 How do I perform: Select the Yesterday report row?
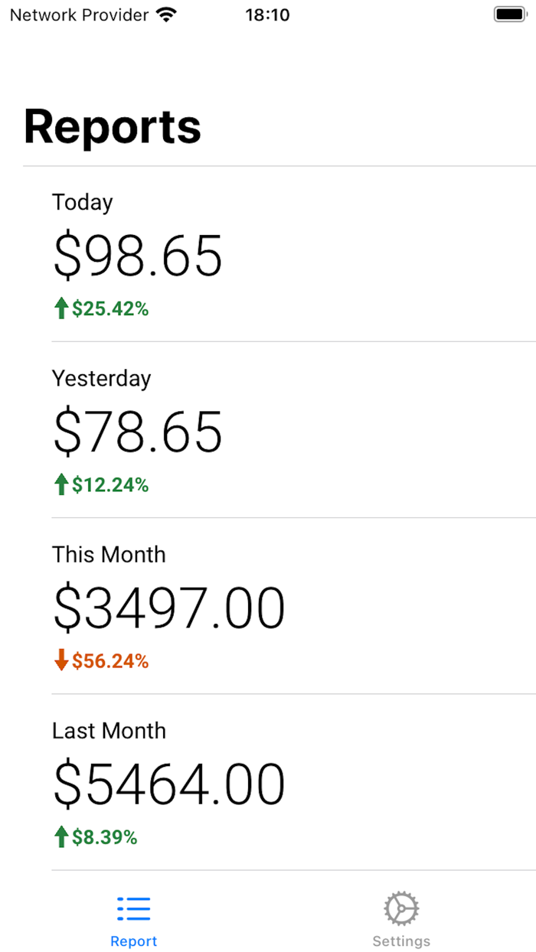tap(268, 429)
